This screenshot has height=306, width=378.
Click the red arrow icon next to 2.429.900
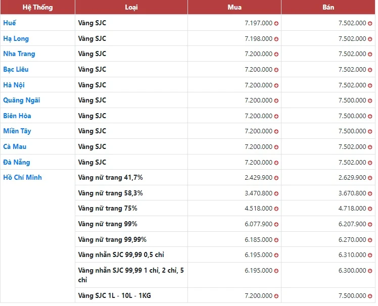tap(276, 178)
